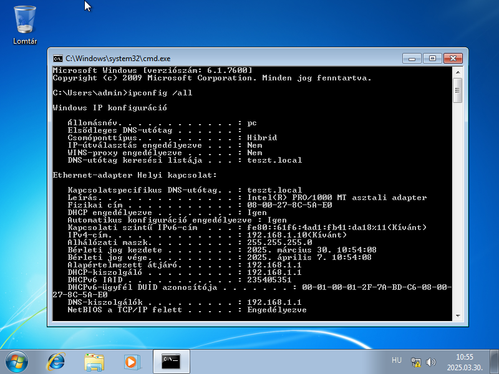Open the HU input language selector
The height and width of the screenshot is (374, 499).
[396, 360]
